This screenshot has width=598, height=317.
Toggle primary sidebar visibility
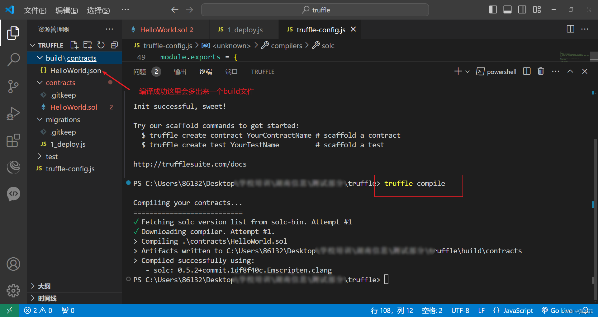(x=493, y=10)
